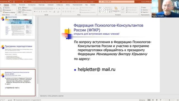
Task: Select the star shape in gallery
Action: point(109,12)
